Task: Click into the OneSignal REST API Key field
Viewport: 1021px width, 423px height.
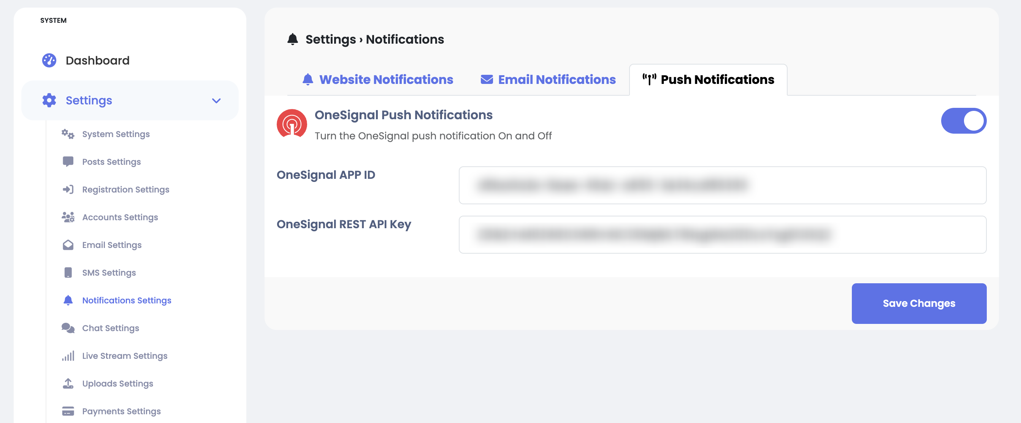Action: click(x=722, y=234)
